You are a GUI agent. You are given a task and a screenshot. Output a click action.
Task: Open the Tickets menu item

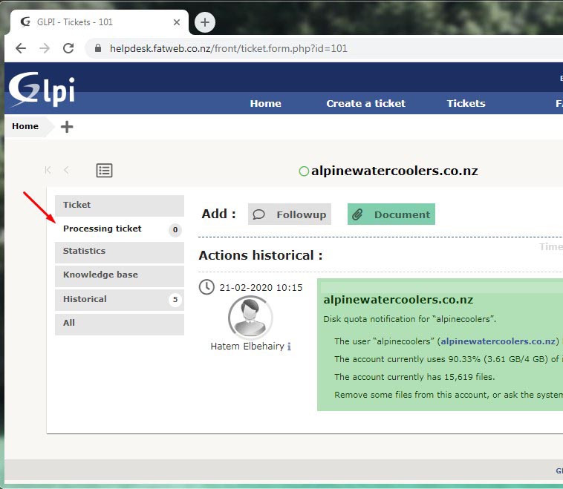click(466, 103)
